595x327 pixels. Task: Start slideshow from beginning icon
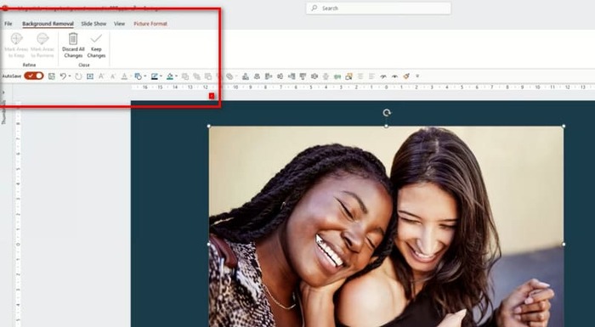click(x=90, y=76)
